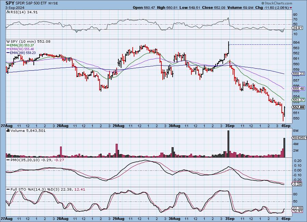Click the red down arrow beside Chg percentage
This screenshot has height=222, width=307.
click(291, 8)
